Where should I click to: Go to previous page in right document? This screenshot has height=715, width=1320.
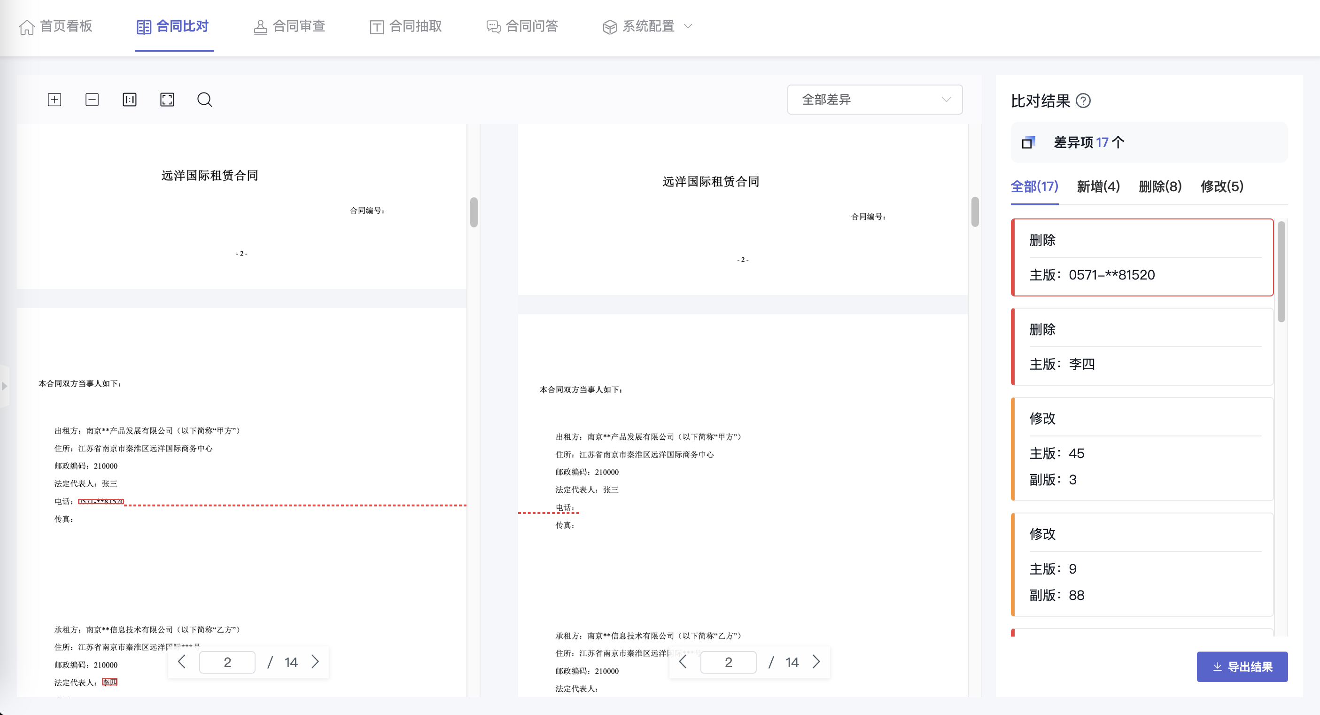pos(683,662)
